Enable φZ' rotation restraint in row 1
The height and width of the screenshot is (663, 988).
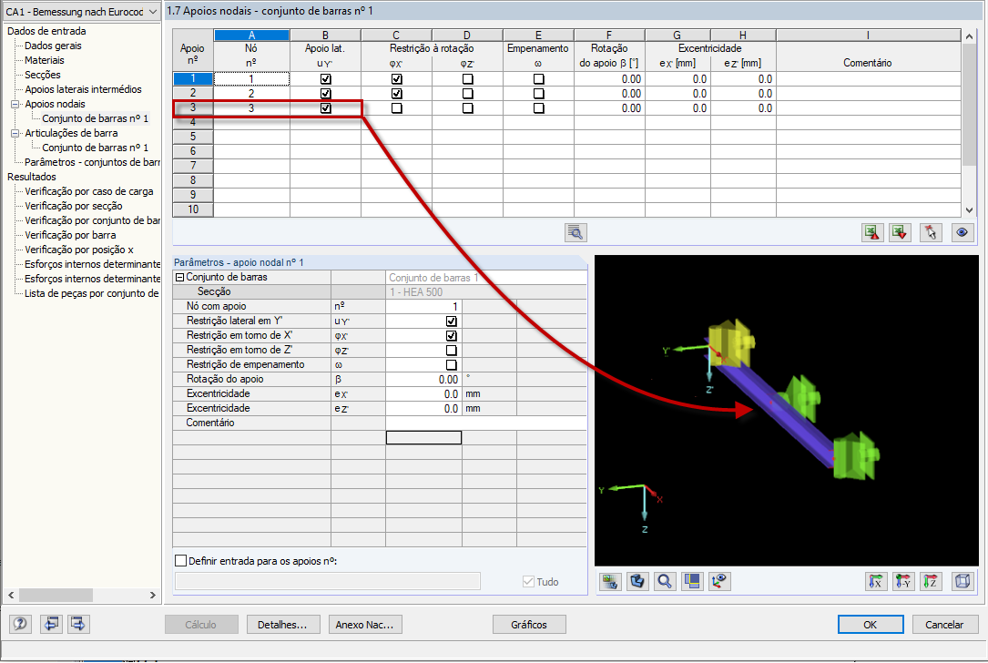[467, 79]
